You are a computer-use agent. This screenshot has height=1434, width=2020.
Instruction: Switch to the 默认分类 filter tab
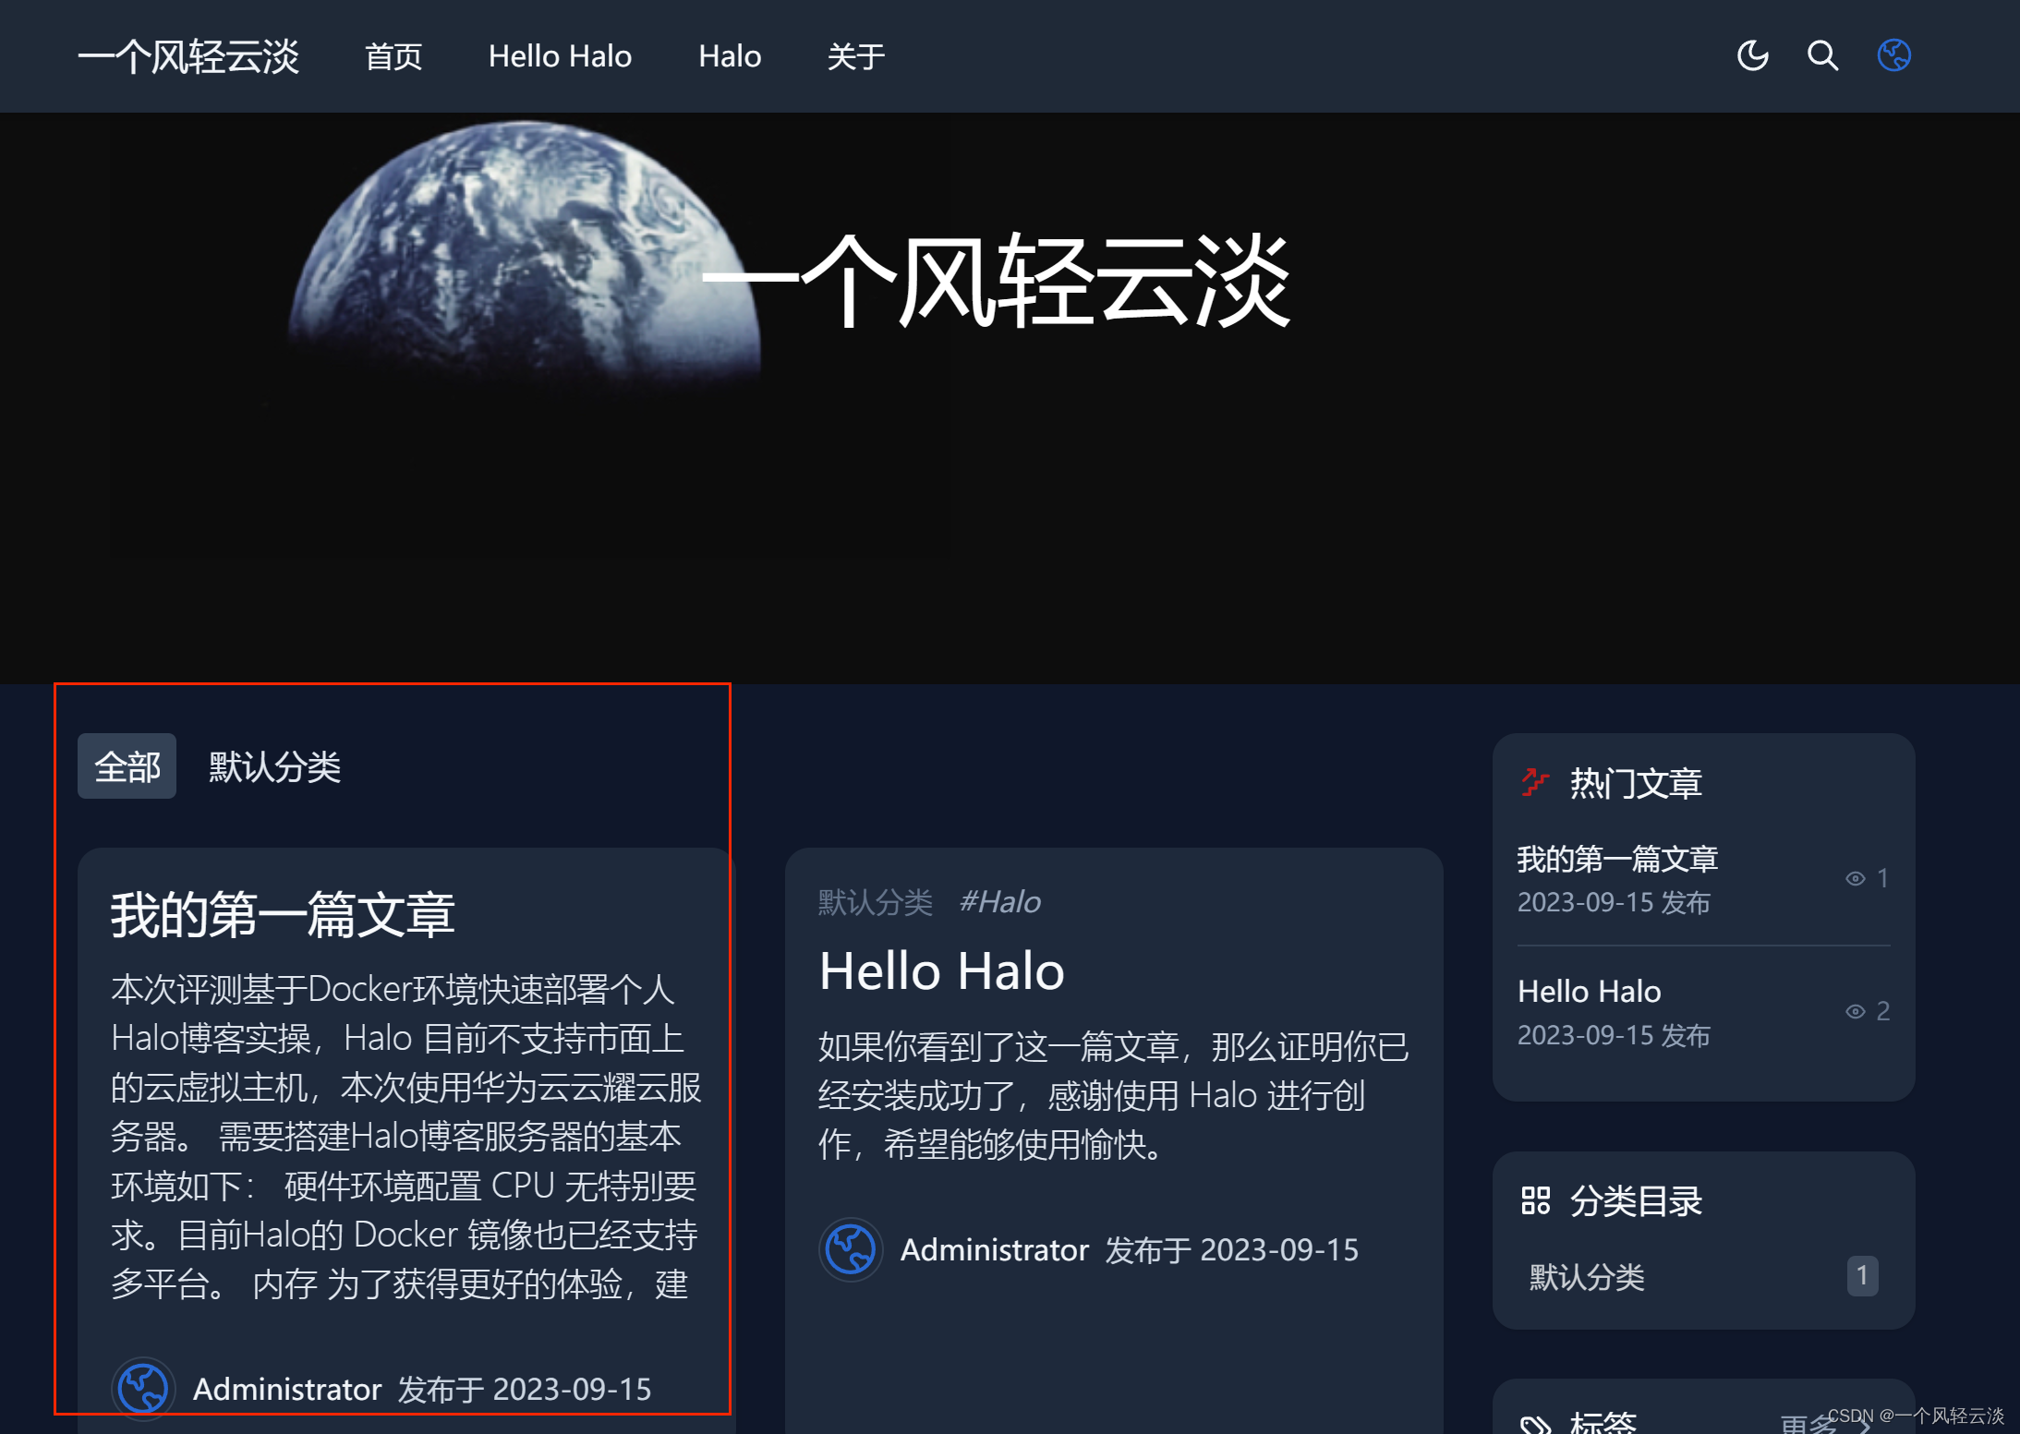pos(274,766)
